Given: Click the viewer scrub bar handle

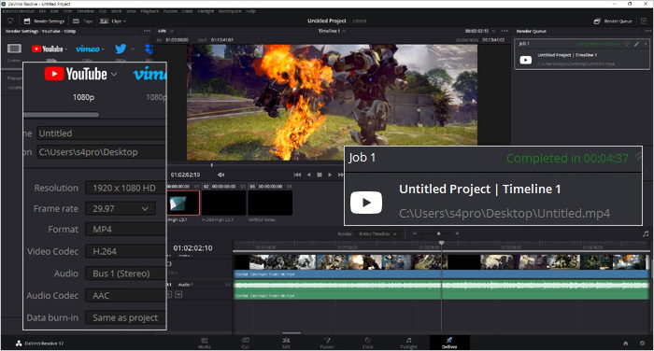Looking at the screenshot, I should 212,165.
